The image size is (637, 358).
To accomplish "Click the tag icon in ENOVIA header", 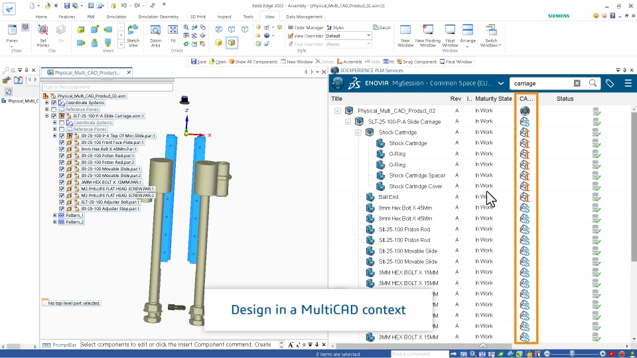I will click(610, 84).
